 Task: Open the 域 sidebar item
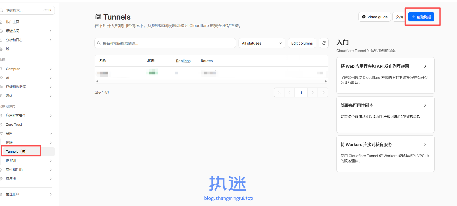tap(8, 49)
